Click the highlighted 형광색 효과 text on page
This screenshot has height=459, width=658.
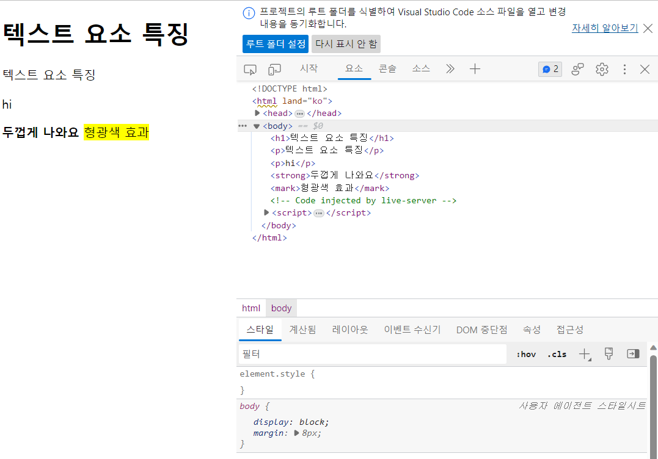(116, 132)
